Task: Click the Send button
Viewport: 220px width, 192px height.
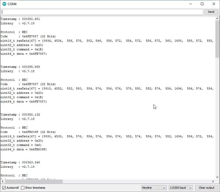Action: [x=211, y=12]
